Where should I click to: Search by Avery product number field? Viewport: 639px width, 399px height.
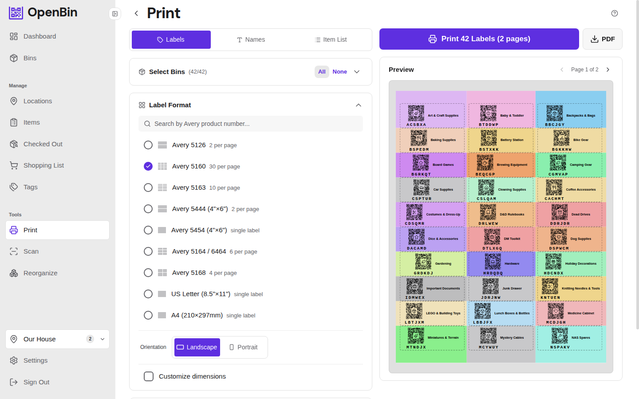coord(251,124)
